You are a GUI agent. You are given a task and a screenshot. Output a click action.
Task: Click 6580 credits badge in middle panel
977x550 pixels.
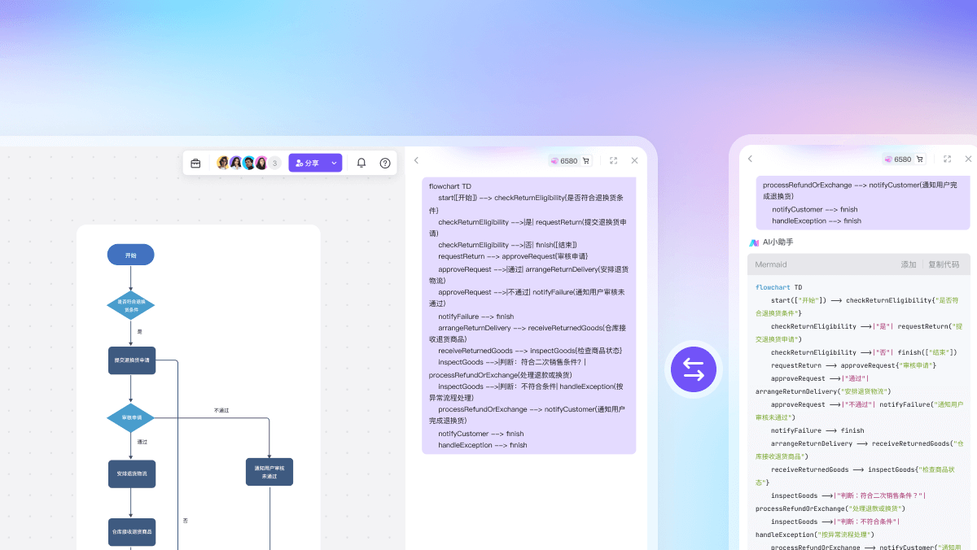coord(564,161)
